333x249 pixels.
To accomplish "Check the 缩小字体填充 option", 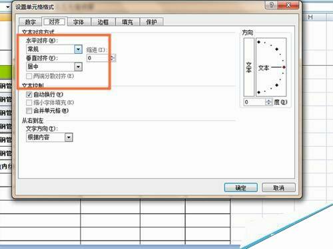I will coord(29,102).
